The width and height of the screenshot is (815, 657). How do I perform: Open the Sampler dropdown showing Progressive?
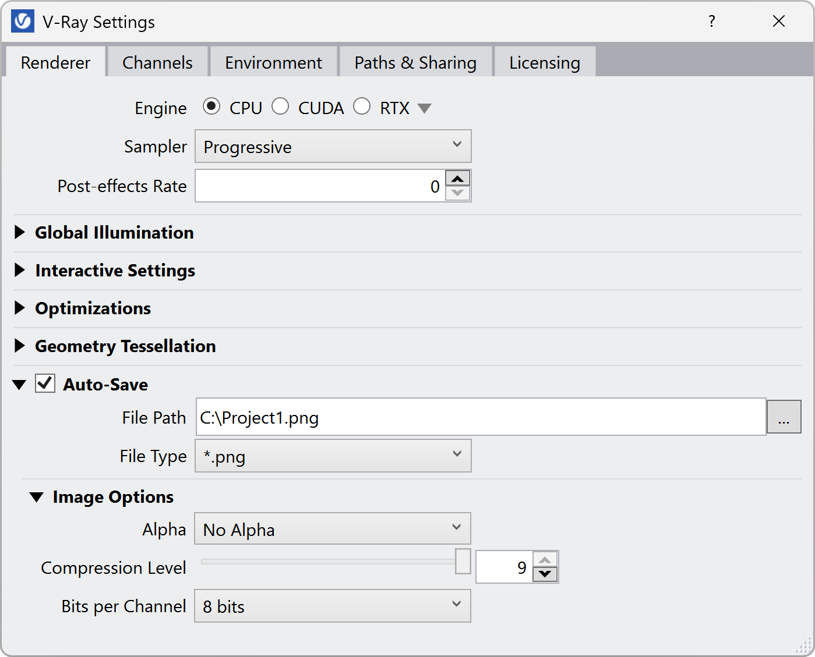[333, 146]
